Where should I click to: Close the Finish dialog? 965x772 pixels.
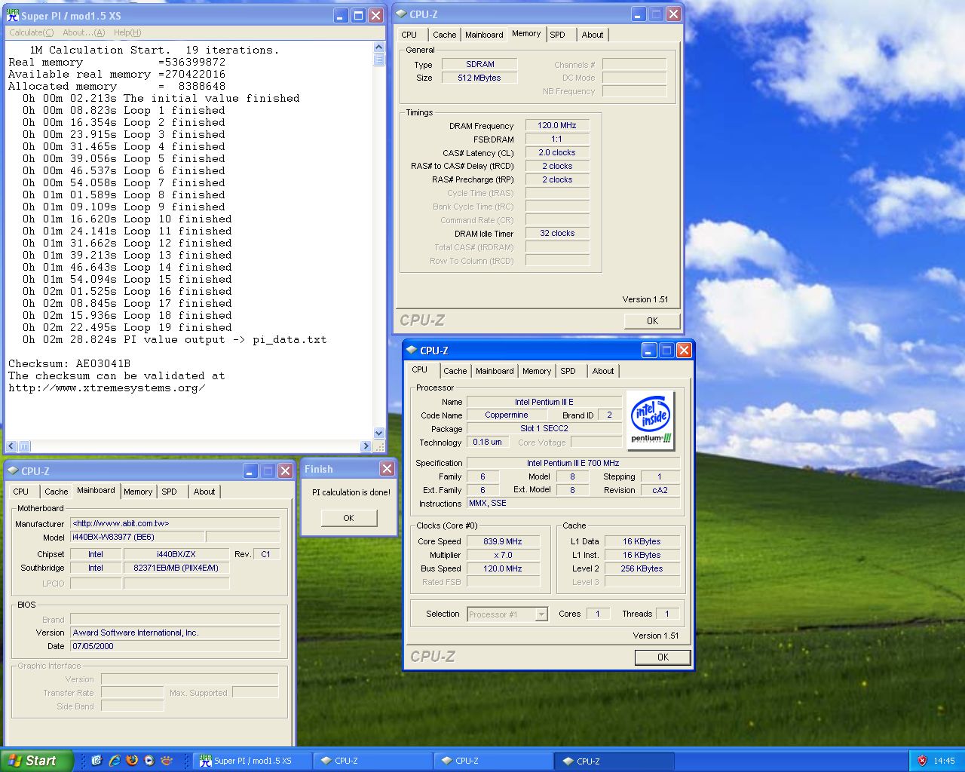(x=387, y=469)
